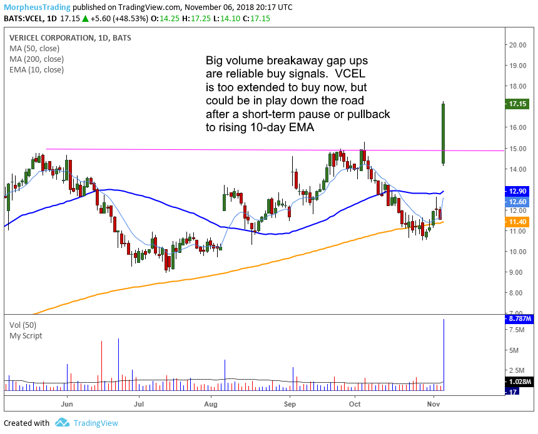
Task: Click the Aug label on time axis
Action: pyautogui.click(x=211, y=404)
